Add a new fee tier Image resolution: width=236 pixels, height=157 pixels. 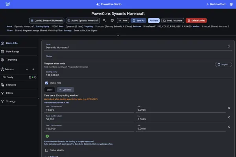pos(47,136)
